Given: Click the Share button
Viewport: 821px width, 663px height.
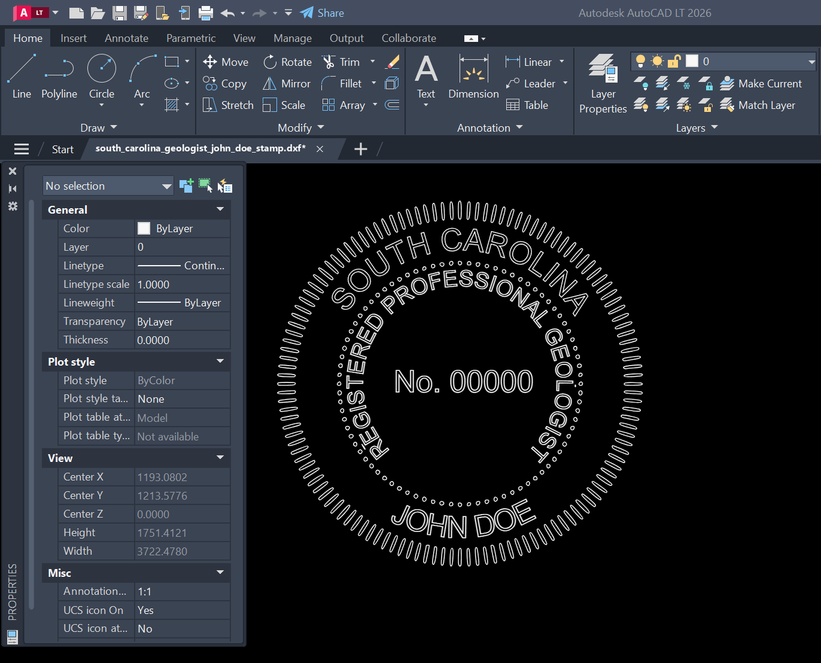Looking at the screenshot, I should [x=322, y=13].
